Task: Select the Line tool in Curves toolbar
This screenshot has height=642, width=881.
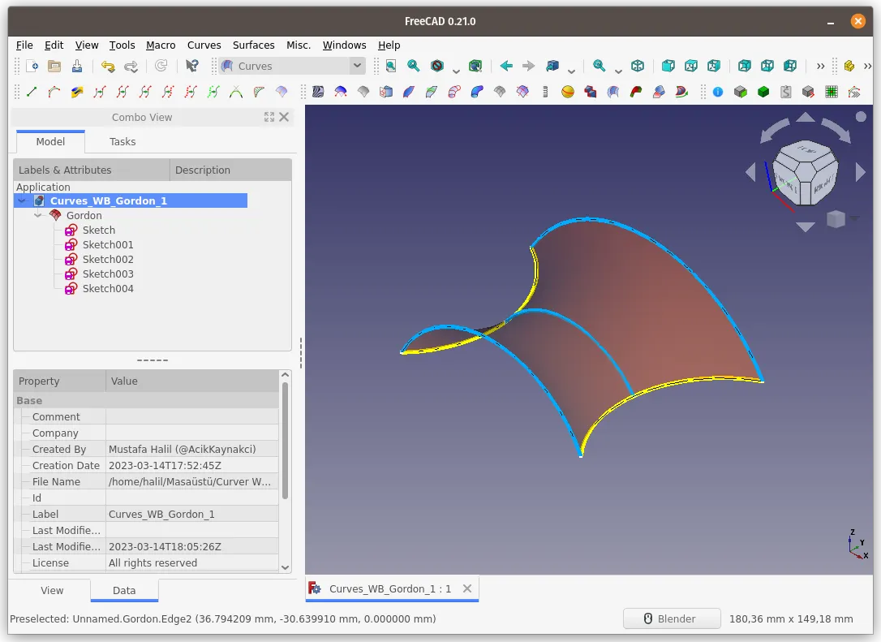Action: click(32, 92)
